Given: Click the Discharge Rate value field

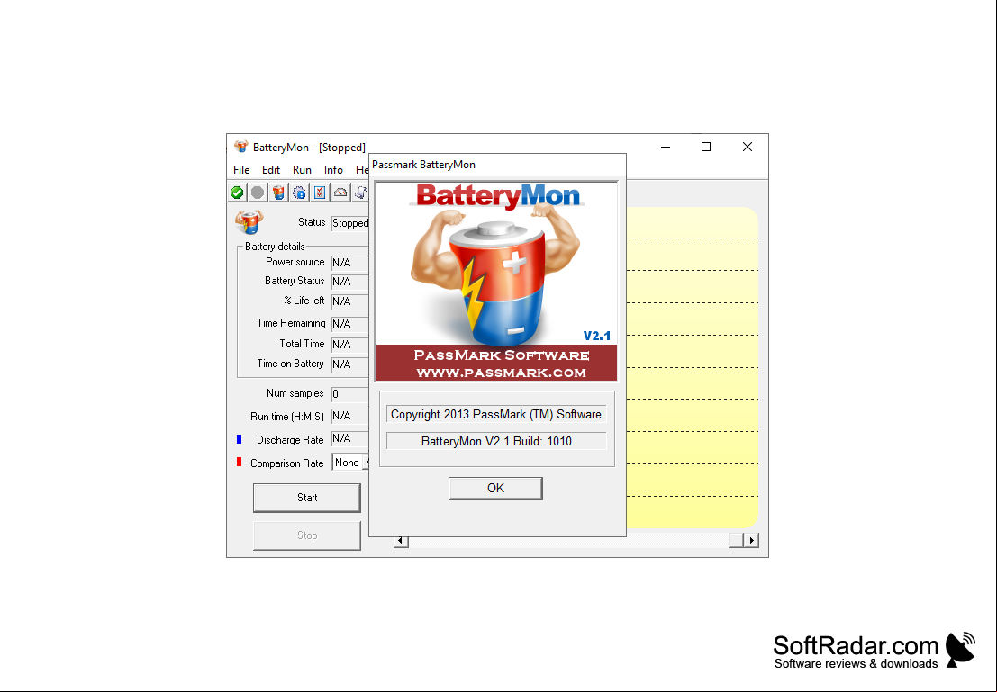Looking at the screenshot, I should 350,439.
